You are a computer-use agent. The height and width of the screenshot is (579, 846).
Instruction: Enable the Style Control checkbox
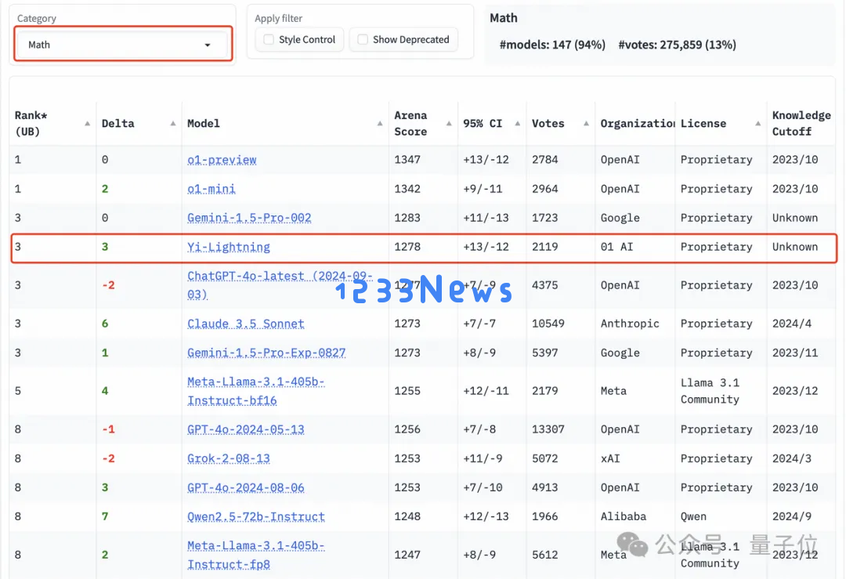[x=268, y=39]
